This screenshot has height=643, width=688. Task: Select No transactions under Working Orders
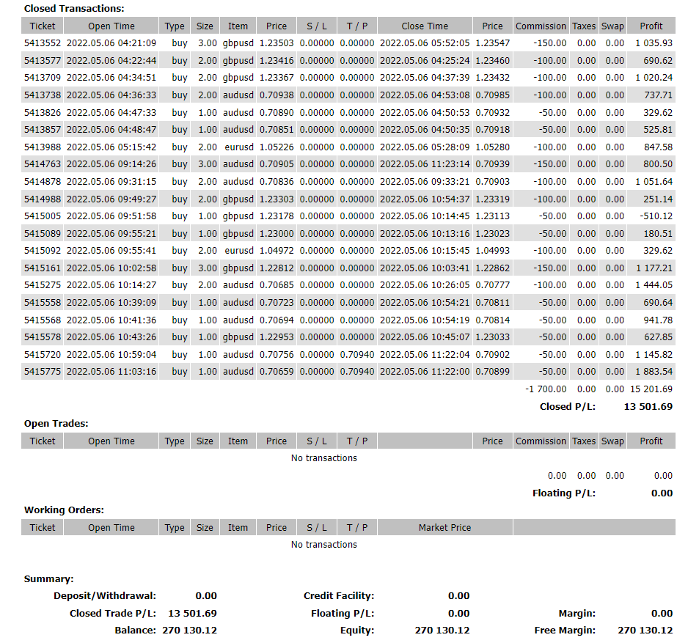point(323,544)
